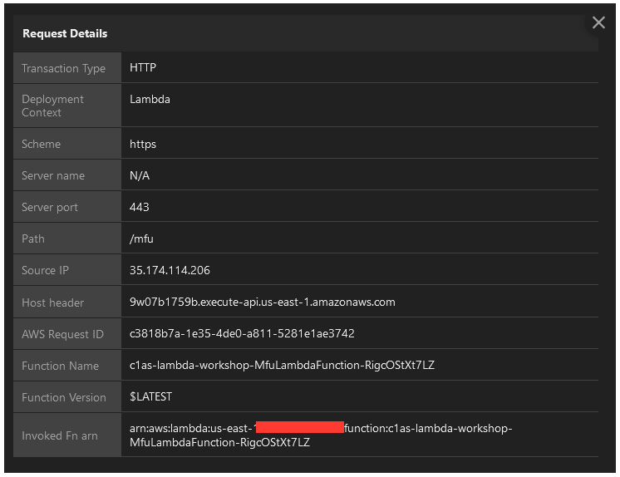Select the HTTP transaction type value
620x477 pixels.
[143, 67]
